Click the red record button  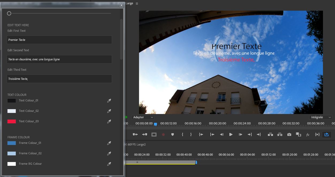(163, 135)
